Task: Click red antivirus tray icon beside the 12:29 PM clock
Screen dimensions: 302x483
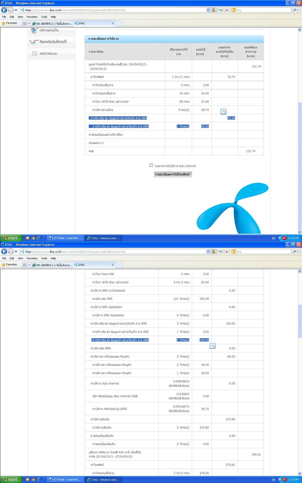Action: [284, 479]
